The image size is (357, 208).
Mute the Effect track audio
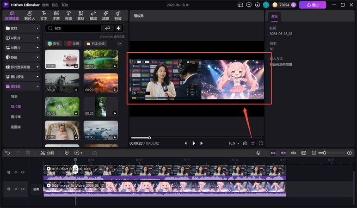point(23,172)
